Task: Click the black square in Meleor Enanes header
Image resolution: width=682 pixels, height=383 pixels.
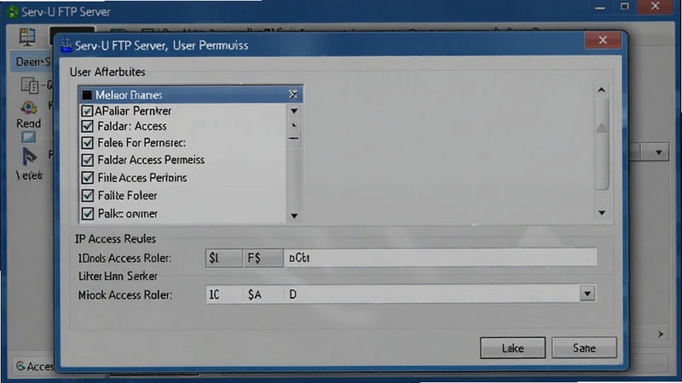Action: pos(87,94)
